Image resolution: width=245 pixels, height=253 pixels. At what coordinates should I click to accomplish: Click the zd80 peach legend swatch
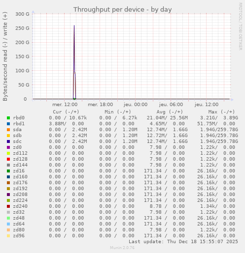8,230
